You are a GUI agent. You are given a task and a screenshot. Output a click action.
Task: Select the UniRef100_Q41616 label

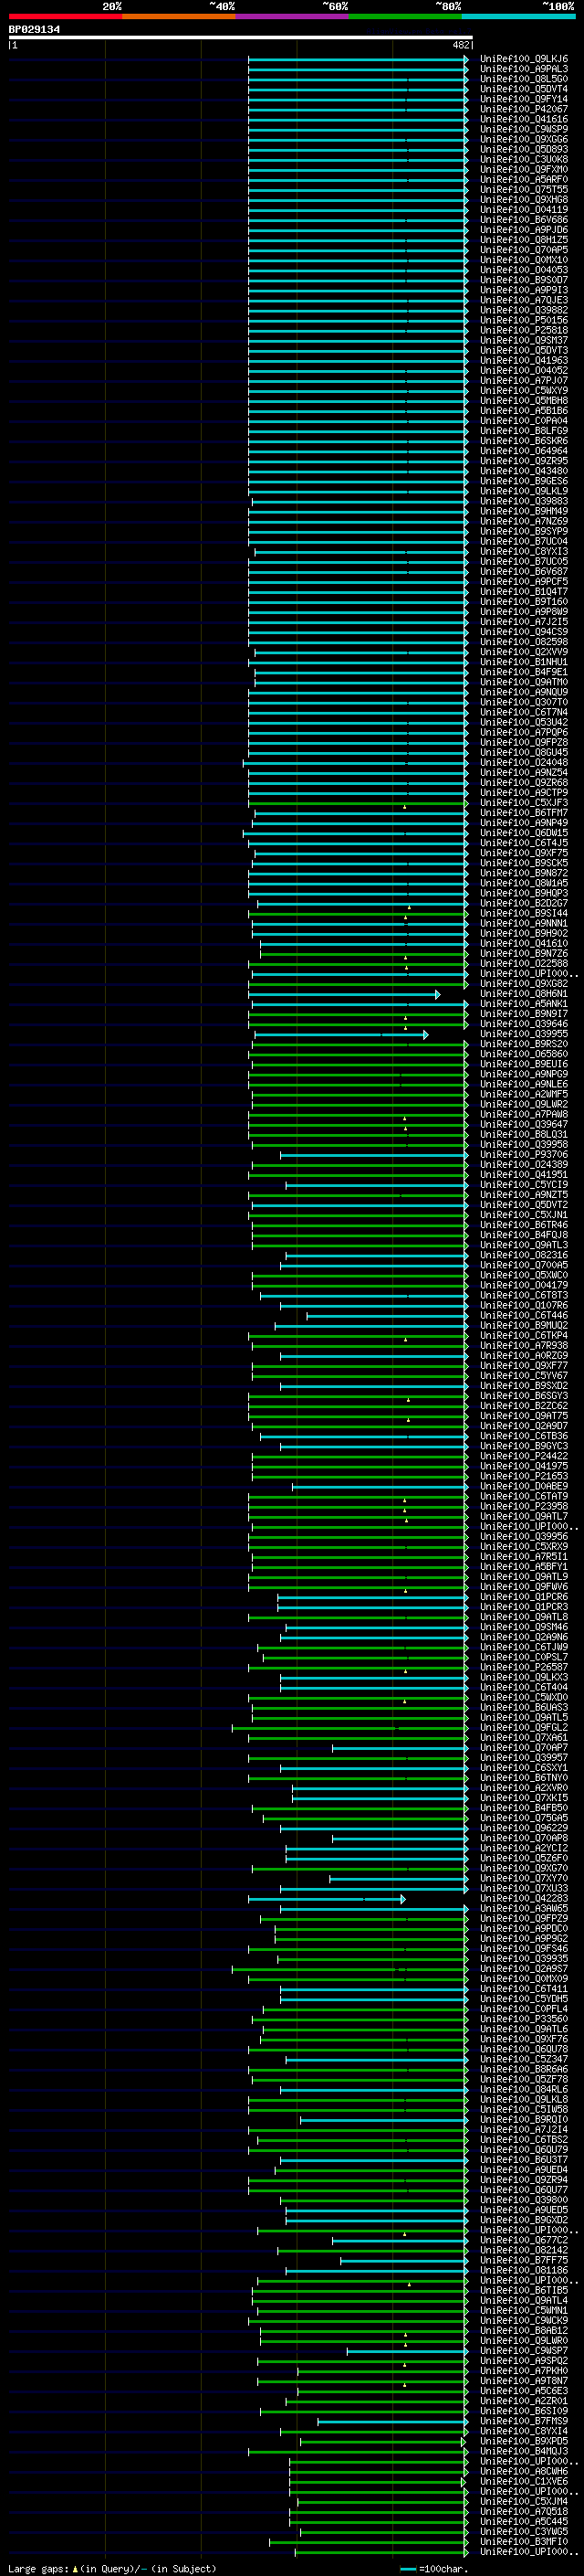(523, 119)
